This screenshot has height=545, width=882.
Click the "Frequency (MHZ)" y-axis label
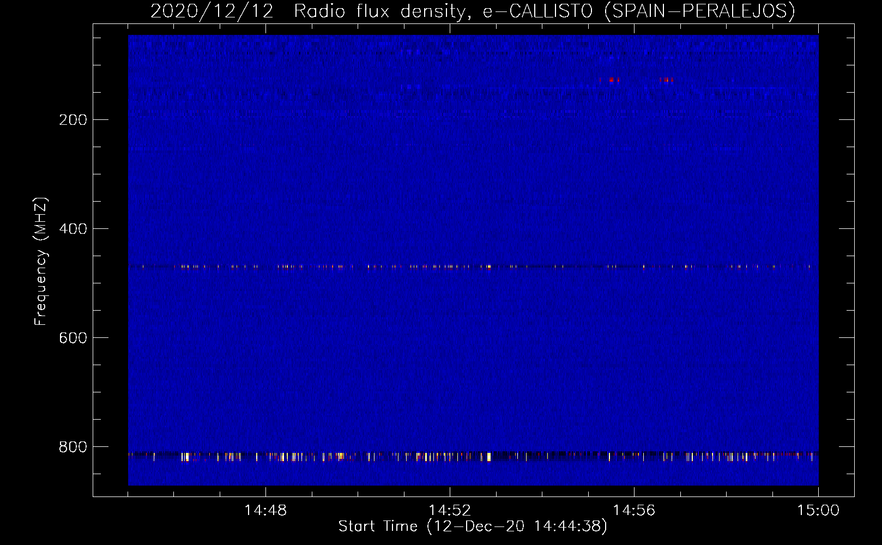tap(41, 262)
